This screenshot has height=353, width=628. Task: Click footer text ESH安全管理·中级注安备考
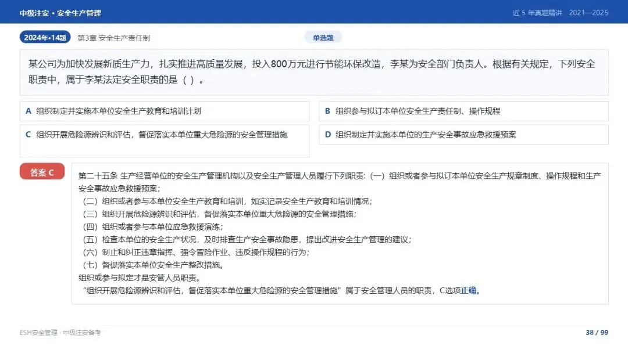(60, 332)
